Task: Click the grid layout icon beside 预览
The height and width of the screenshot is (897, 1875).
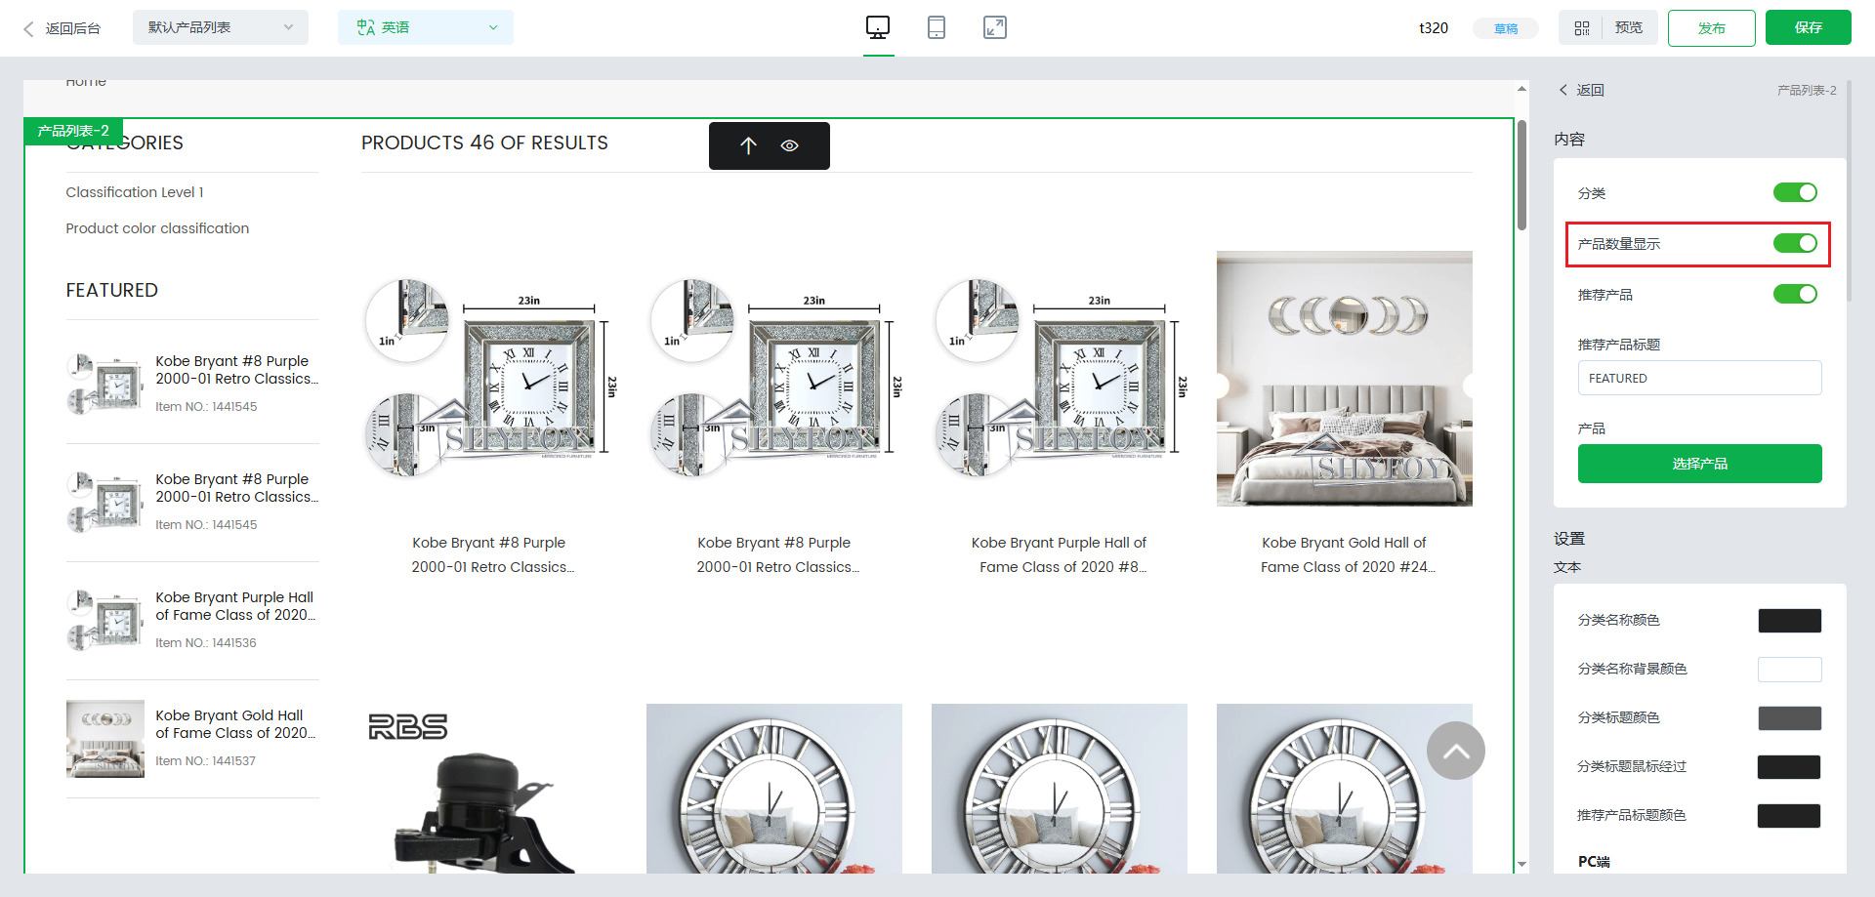Action: coord(1582,28)
